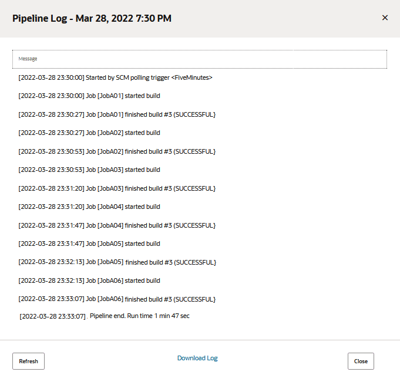Select the 'Job [JobA04] started build' line
400x382 pixels.
tap(89, 207)
